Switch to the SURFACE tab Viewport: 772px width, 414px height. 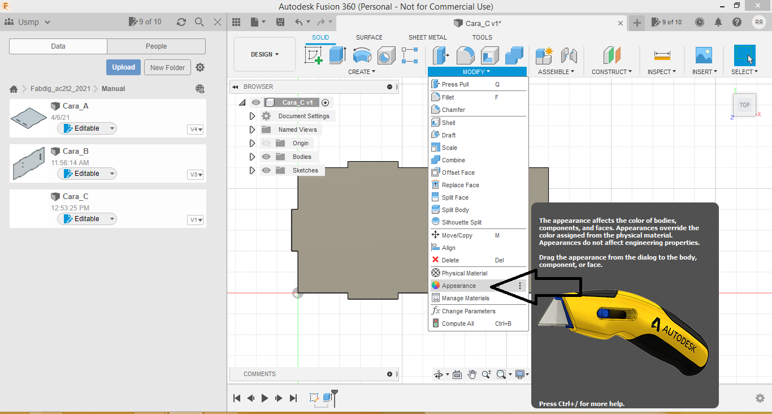[x=369, y=37]
